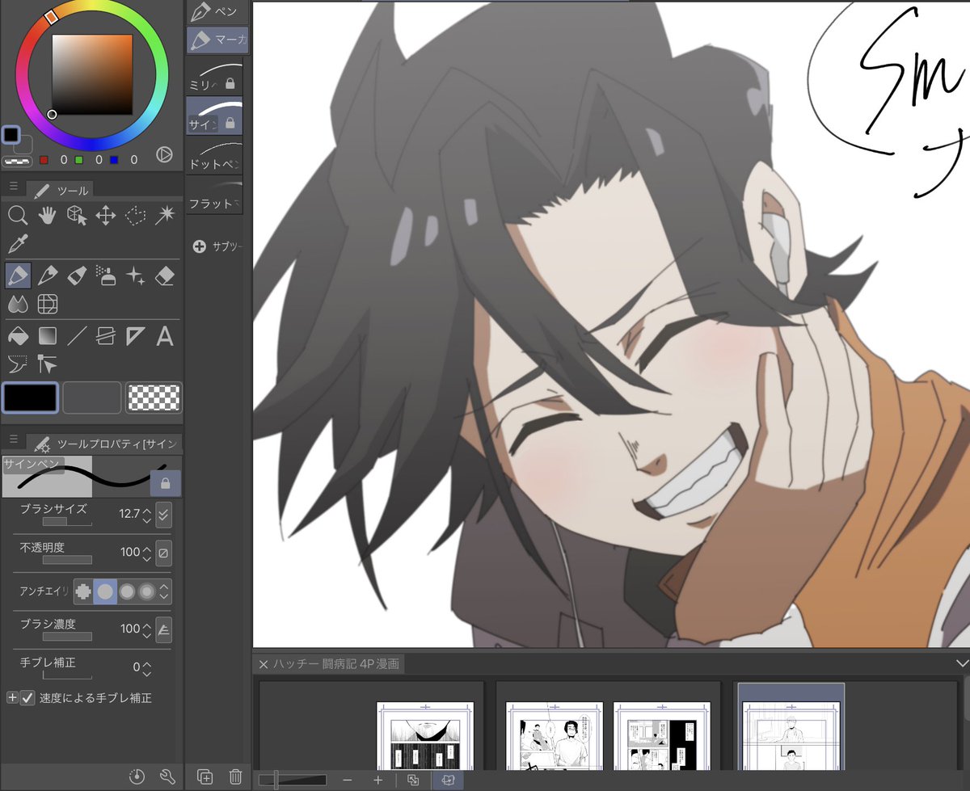
Task: Click the plus zoom in button
Action: tap(377, 780)
